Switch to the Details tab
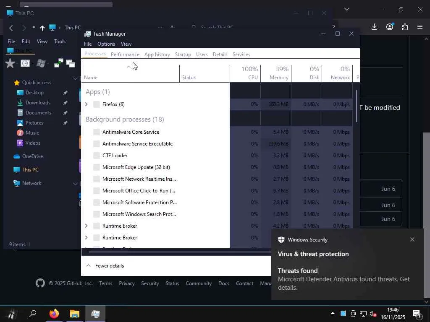The image size is (430, 322). point(220,55)
